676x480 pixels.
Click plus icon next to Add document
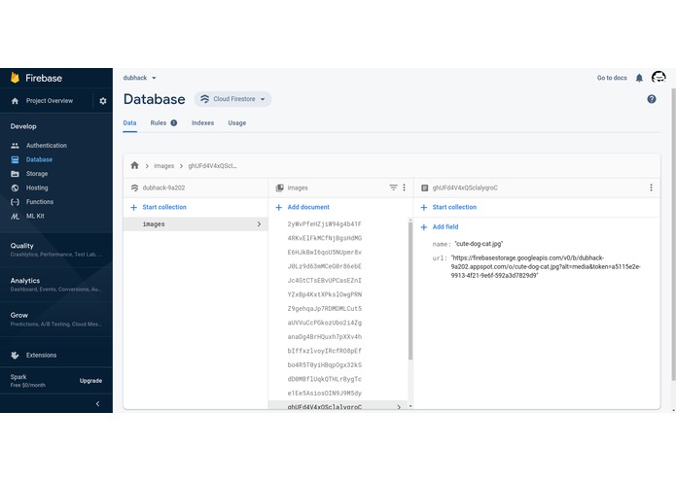(x=278, y=208)
